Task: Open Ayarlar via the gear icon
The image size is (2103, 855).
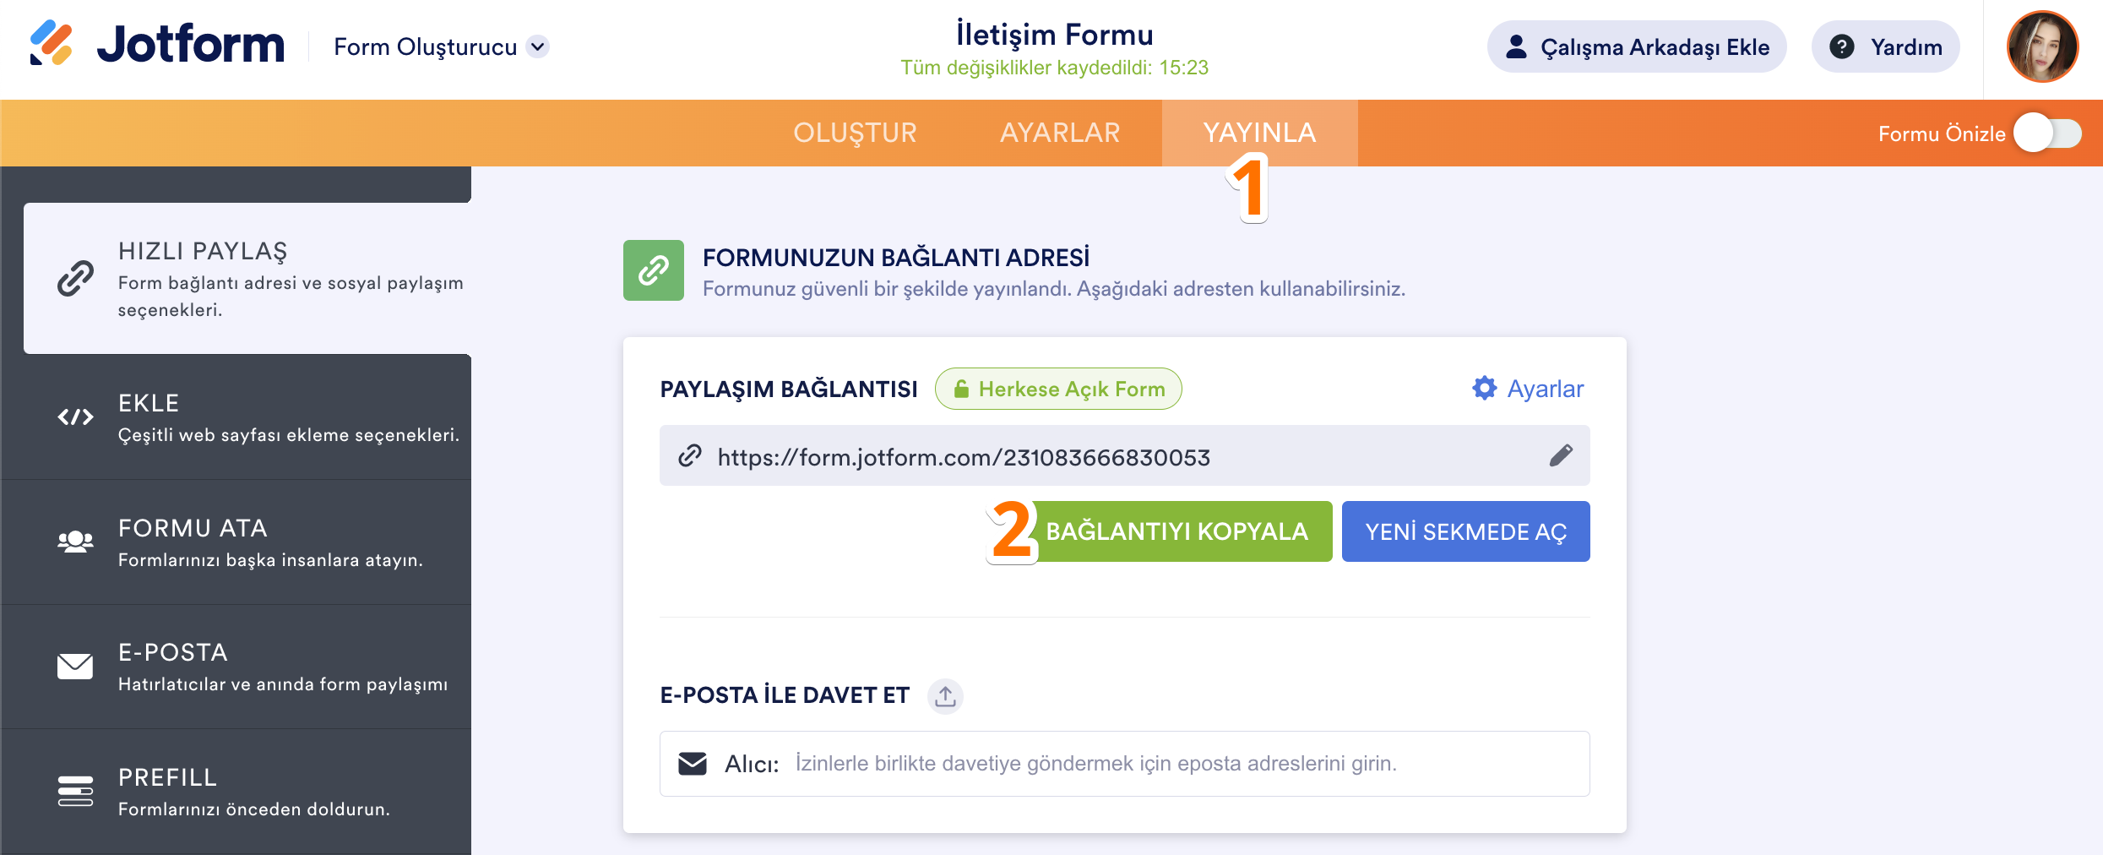Action: click(1484, 389)
